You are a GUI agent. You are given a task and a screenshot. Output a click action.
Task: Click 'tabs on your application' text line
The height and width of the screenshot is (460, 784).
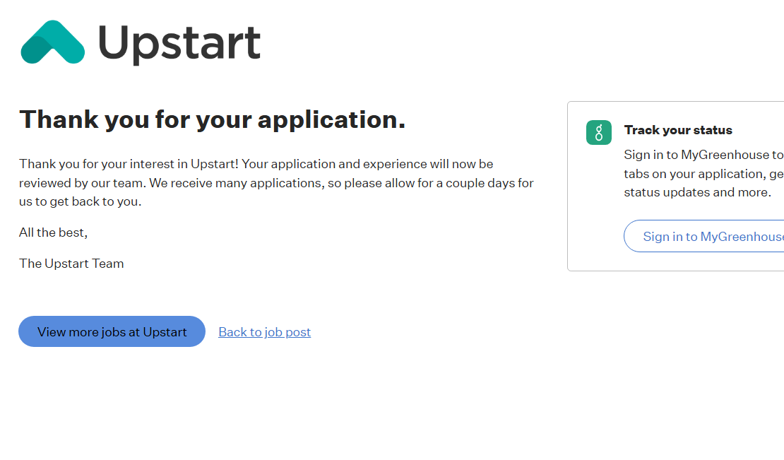[x=703, y=174]
